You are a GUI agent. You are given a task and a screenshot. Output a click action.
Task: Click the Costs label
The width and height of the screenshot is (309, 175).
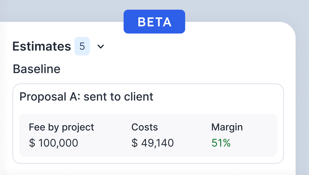144,127
